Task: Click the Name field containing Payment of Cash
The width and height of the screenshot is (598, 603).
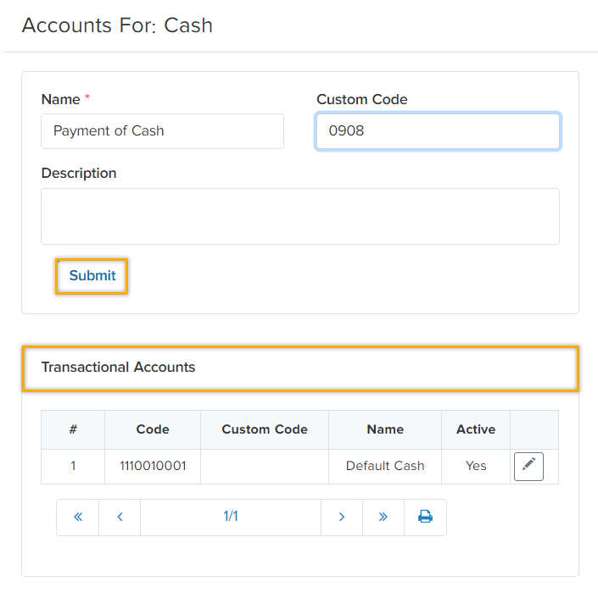Action: click(x=162, y=131)
